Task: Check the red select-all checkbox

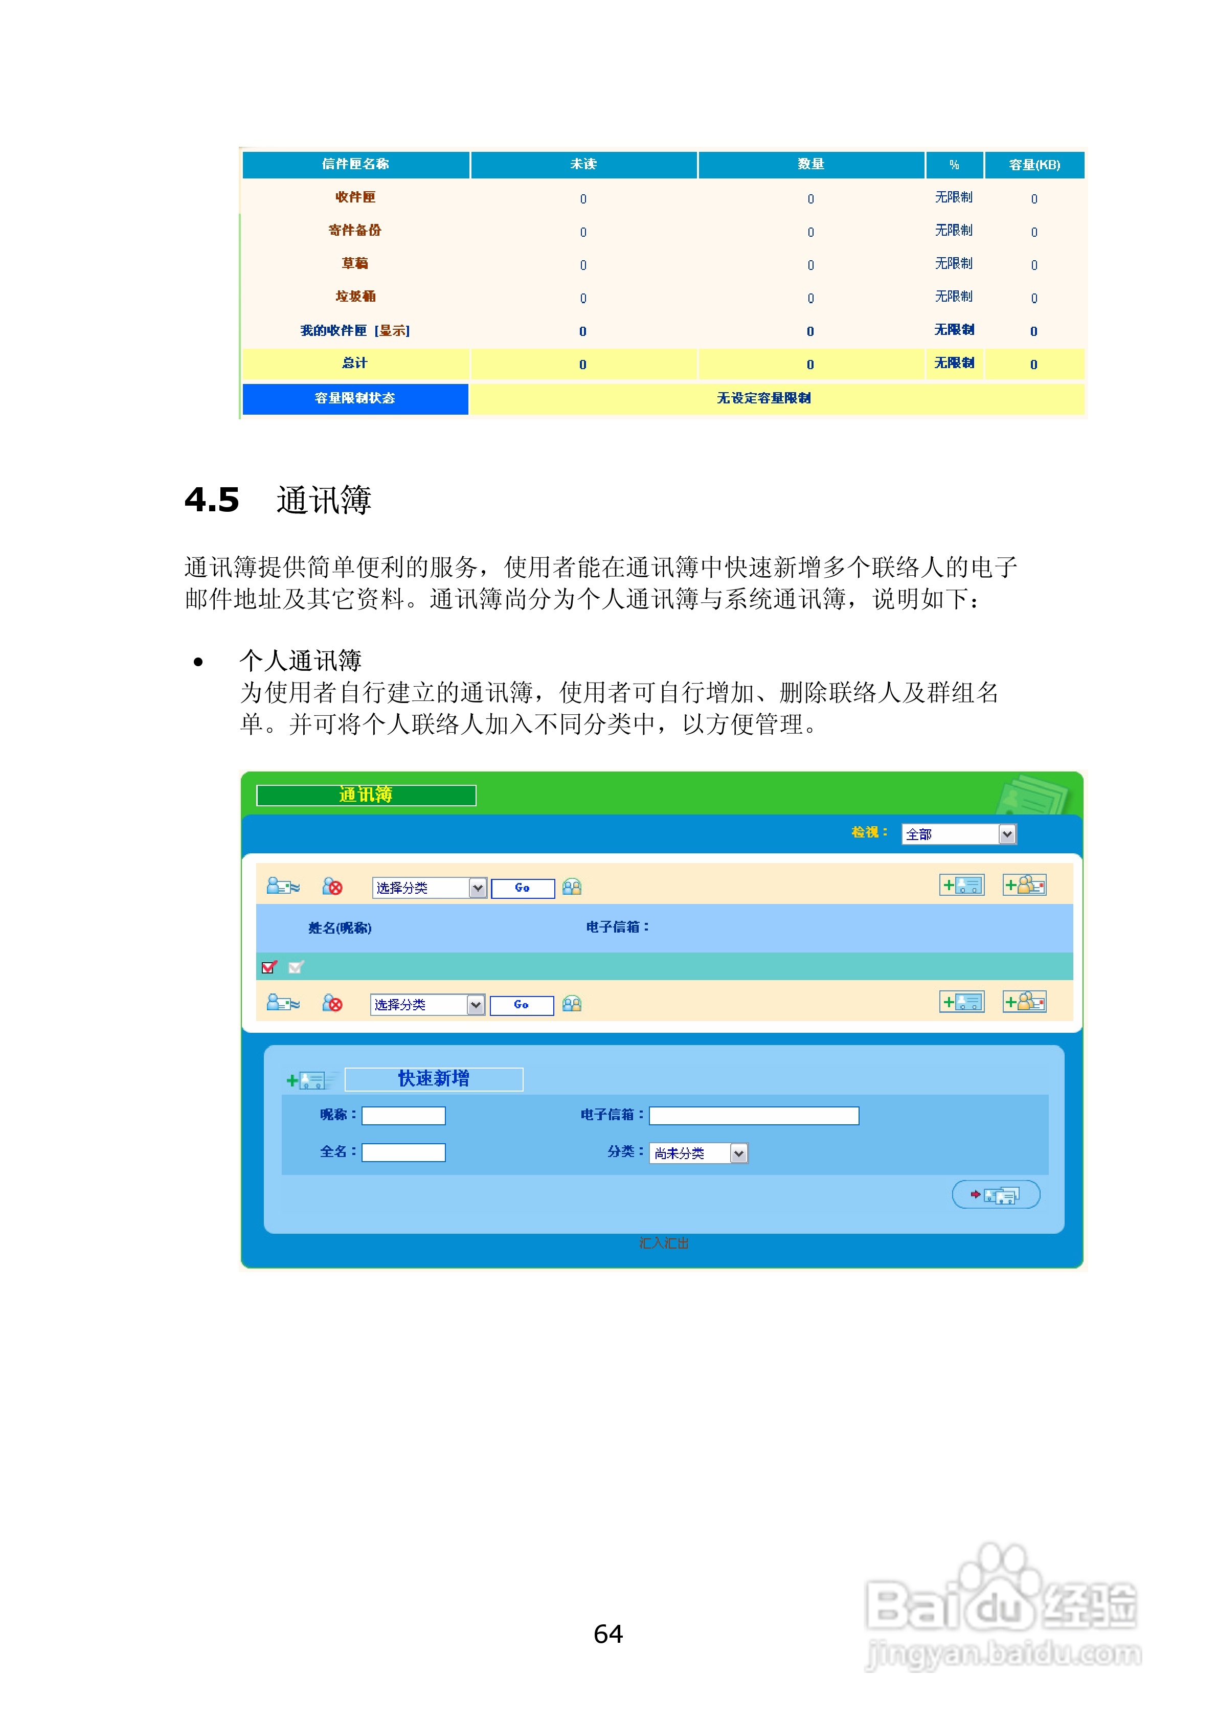Action: (268, 967)
